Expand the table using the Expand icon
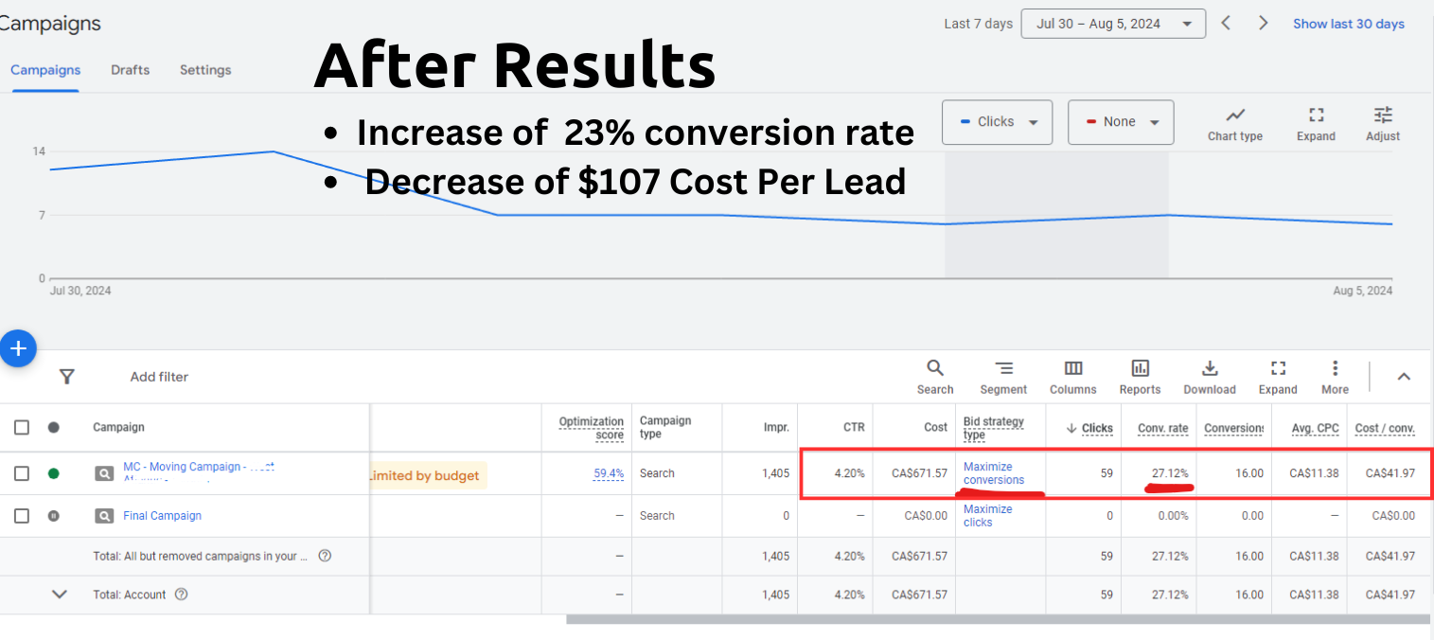1434x640 pixels. click(1278, 377)
